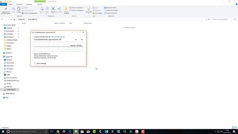Click the Copia ribbon icon
The height and width of the screenshot is (134, 238).
click(13, 9)
